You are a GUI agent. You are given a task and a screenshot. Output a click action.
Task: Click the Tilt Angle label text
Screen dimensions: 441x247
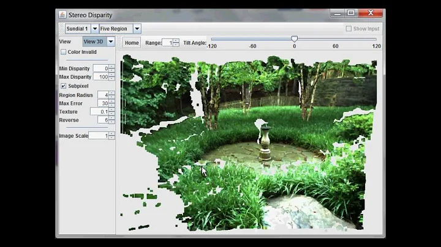tap(195, 43)
